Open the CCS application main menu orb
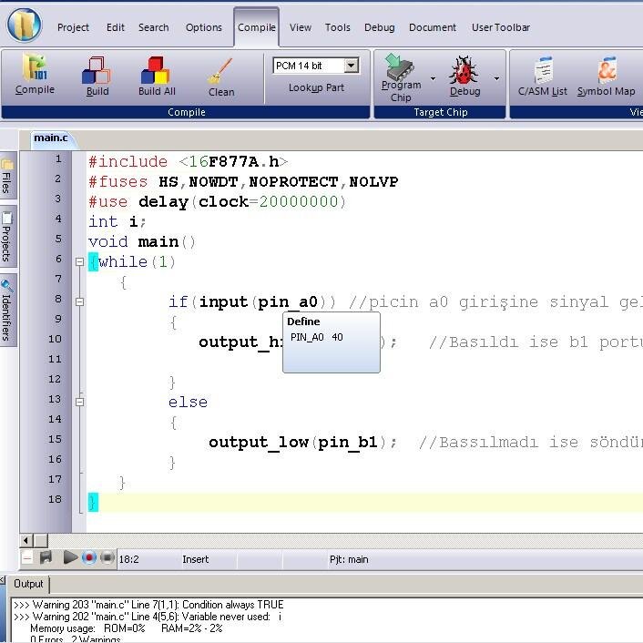Image resolution: width=643 pixels, height=643 pixels. (24, 26)
